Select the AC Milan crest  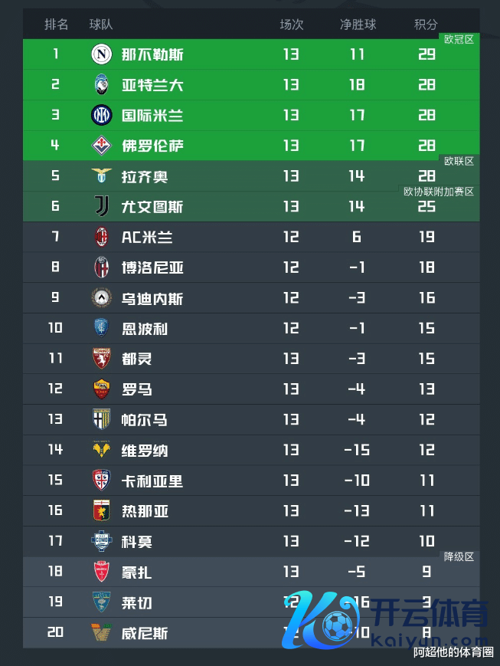pos(101,237)
